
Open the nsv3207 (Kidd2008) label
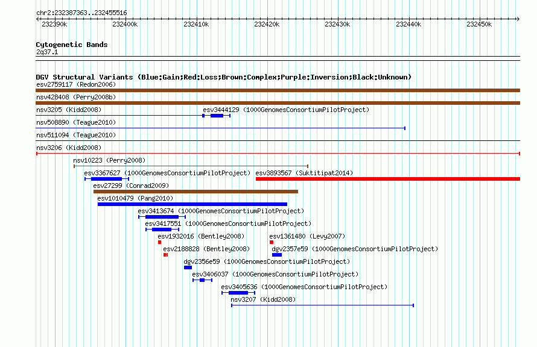coord(263,299)
